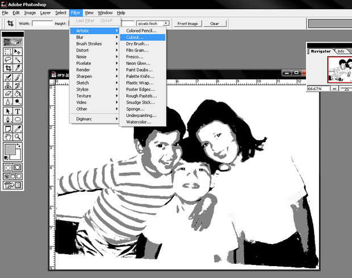Select the History Brush tool
The height and width of the screenshot is (278, 352).
18,86
